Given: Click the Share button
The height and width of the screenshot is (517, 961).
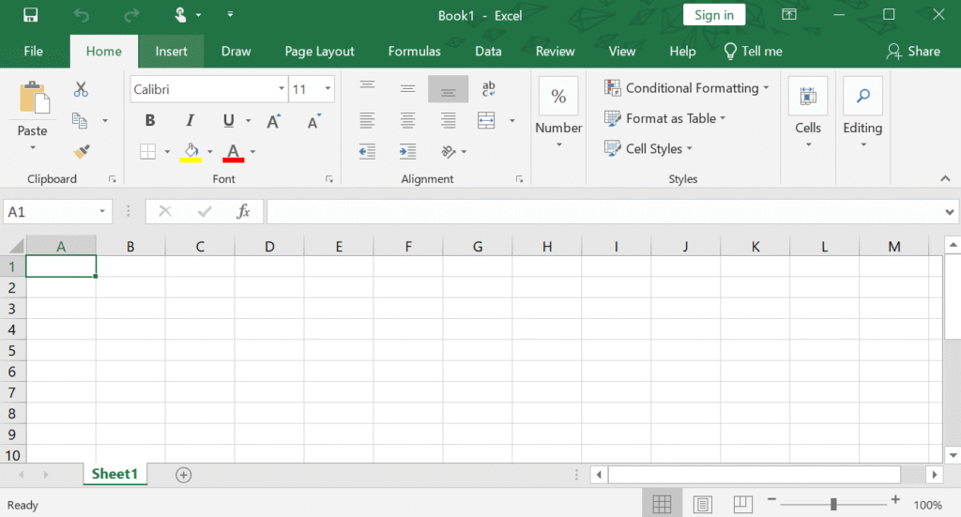Looking at the screenshot, I should (913, 52).
